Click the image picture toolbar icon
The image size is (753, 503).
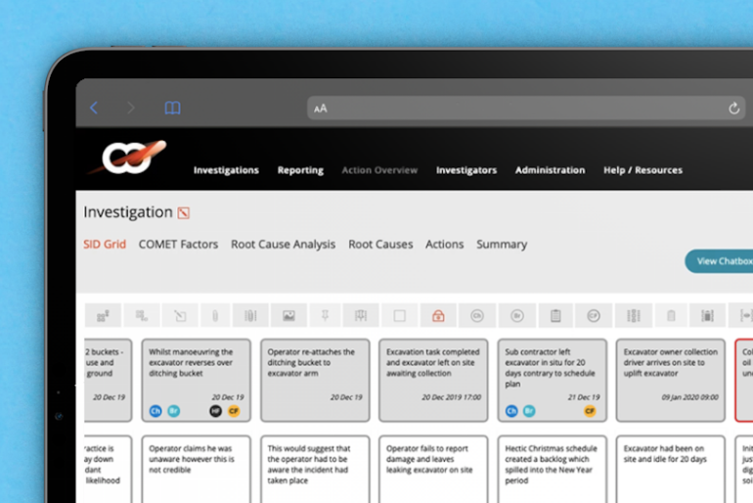288,315
